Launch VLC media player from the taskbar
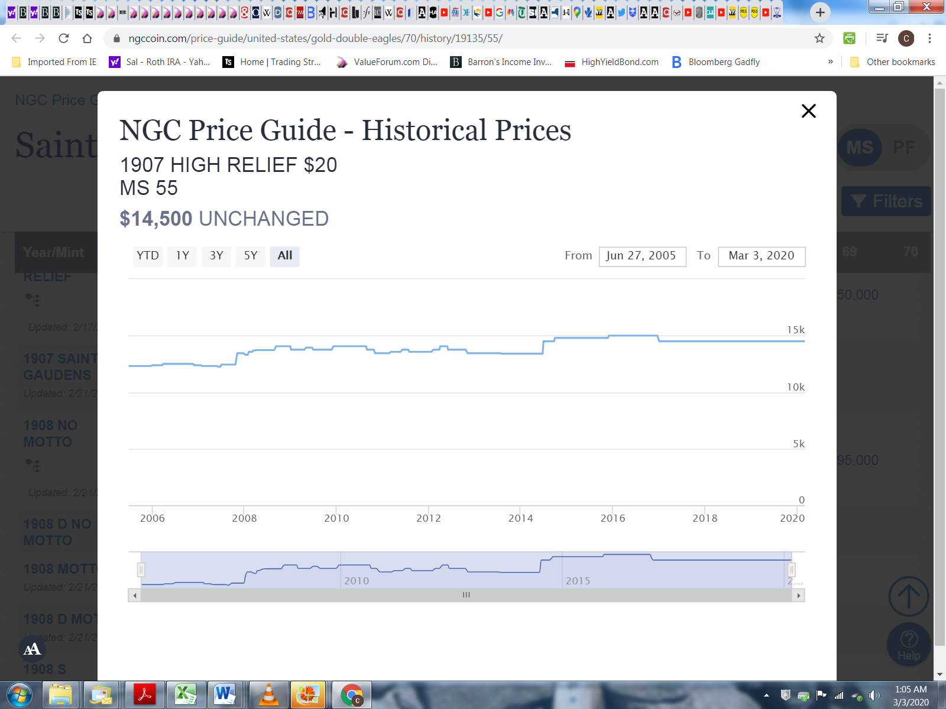The height and width of the screenshot is (709, 946). coord(269,694)
